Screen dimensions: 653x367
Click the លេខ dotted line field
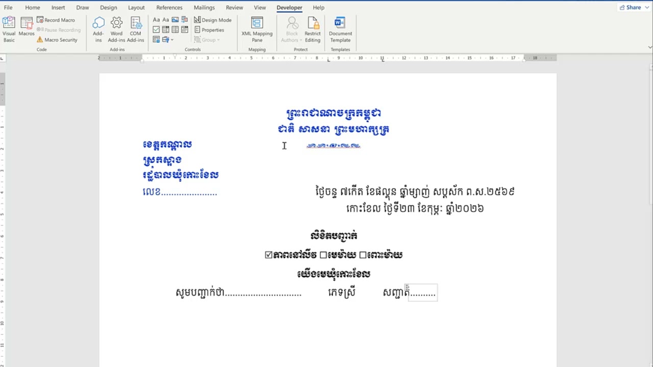[x=180, y=192]
